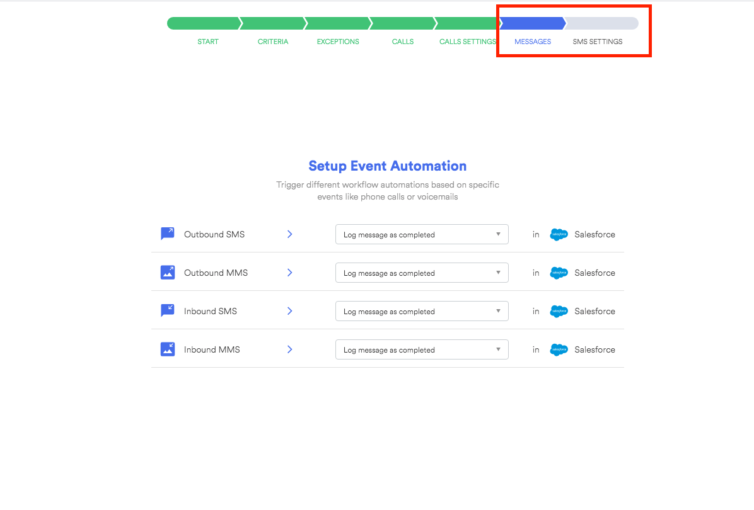Expand the Outbound MMS chevron arrow
Viewport: 754px width, 510px height.
[x=289, y=272]
